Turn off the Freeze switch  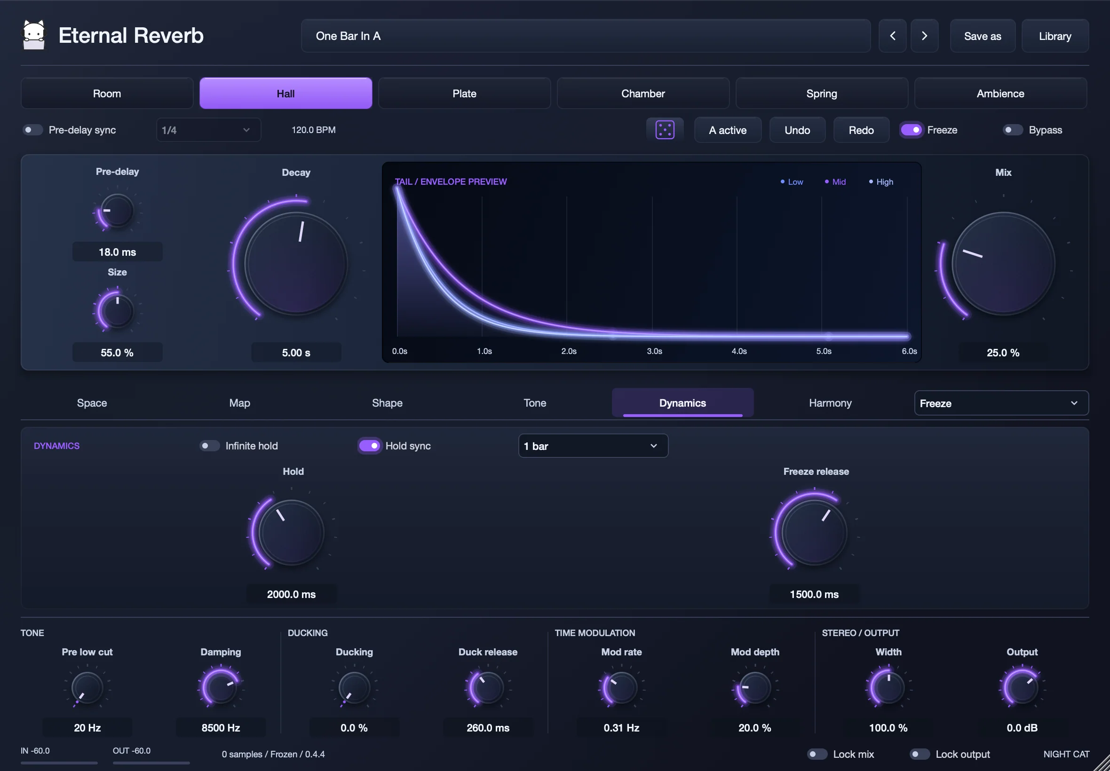pyautogui.click(x=911, y=130)
